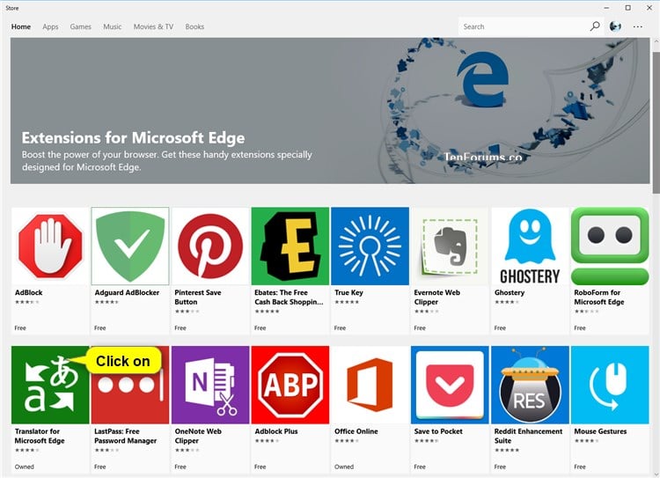This screenshot has height=478, width=660.
Task: Open the three-dots more menu
Action: [x=638, y=26]
